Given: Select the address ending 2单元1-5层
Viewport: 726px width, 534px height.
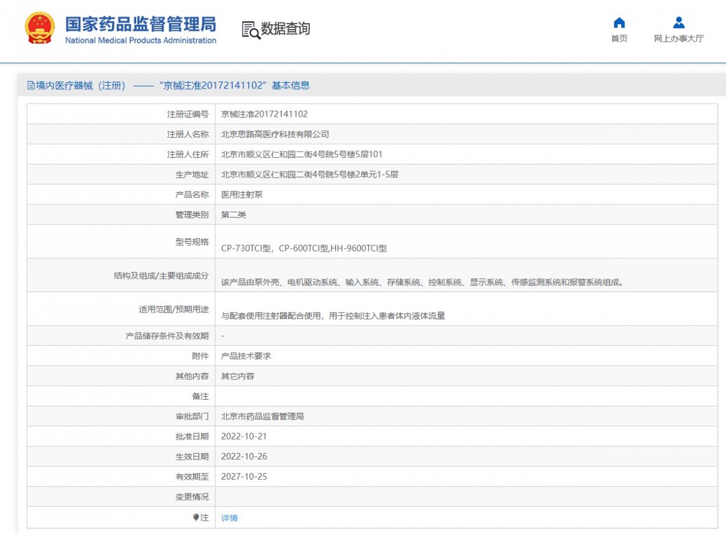Looking at the screenshot, I should (x=310, y=174).
